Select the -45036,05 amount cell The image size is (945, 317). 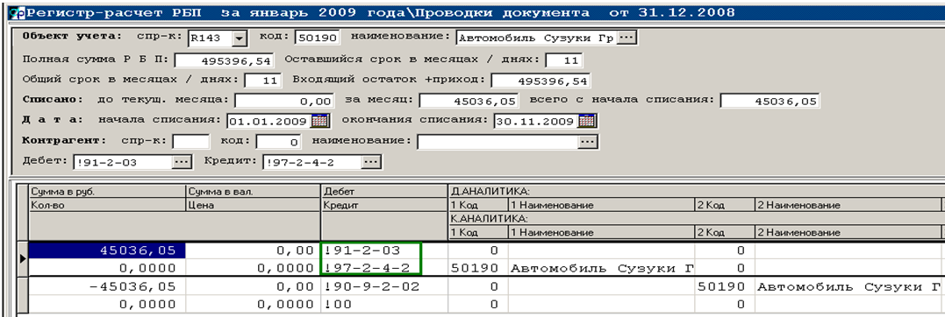pos(107,287)
